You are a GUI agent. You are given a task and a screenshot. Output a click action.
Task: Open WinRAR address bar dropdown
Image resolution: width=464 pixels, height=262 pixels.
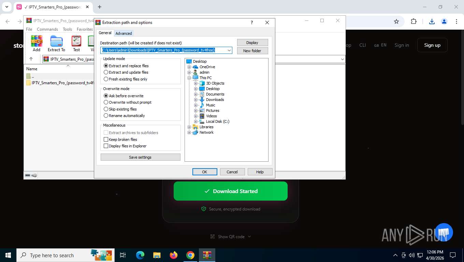[x=342, y=59]
